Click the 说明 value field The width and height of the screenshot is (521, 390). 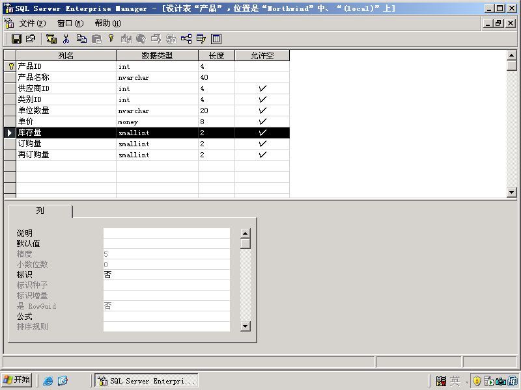point(167,233)
